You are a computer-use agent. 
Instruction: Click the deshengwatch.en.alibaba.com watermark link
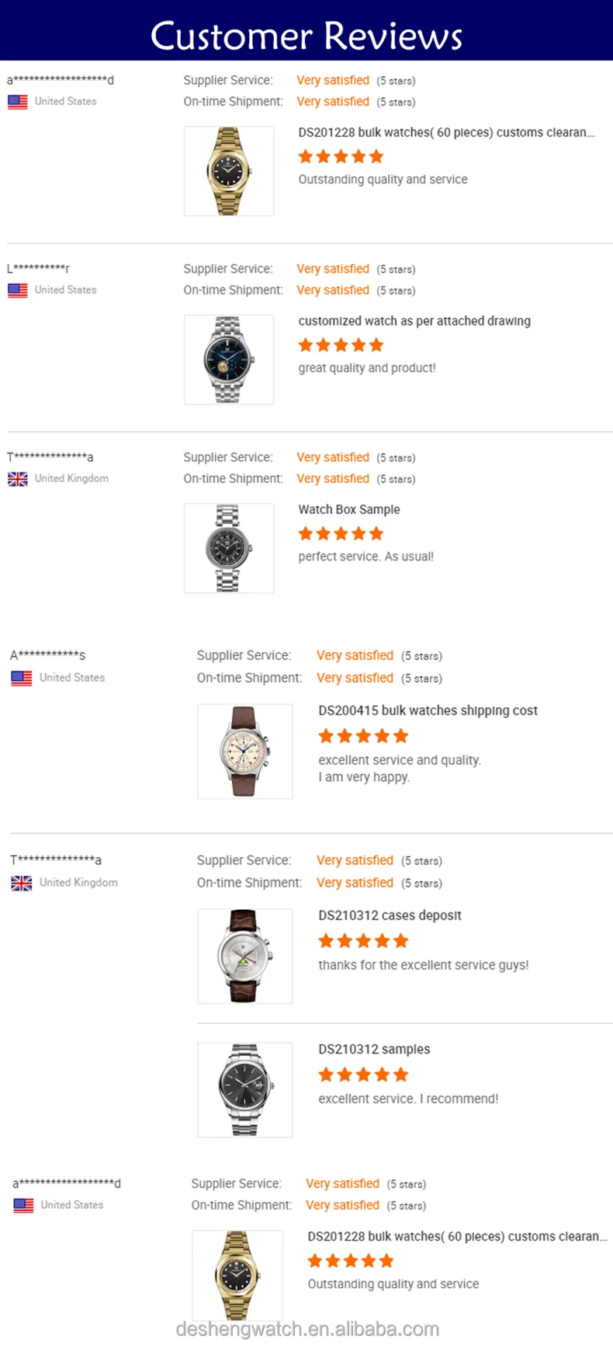click(x=307, y=1329)
